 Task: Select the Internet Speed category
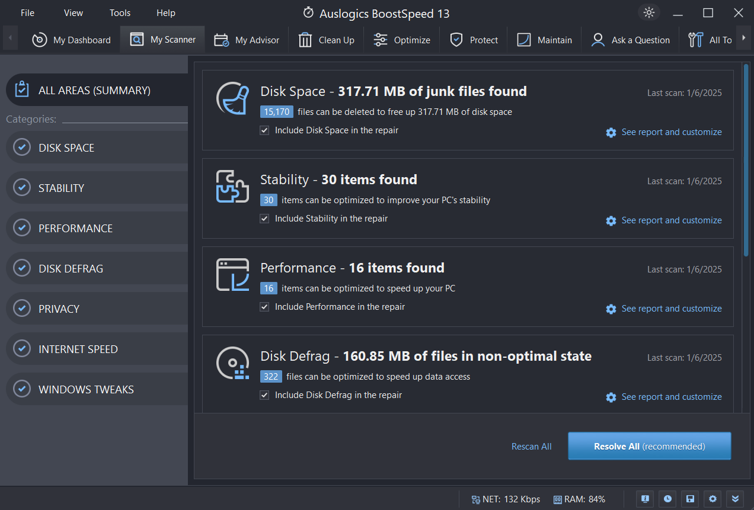pos(97,349)
